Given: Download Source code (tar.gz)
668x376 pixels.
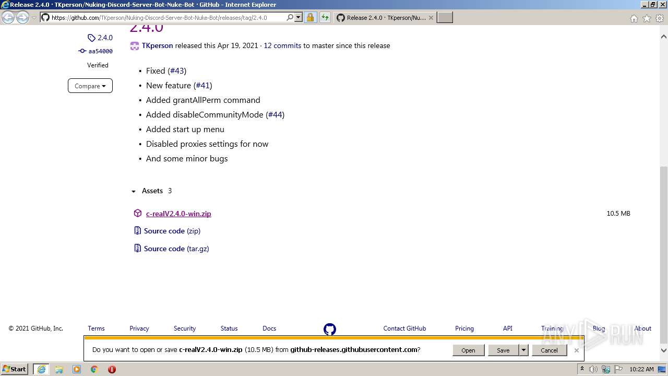Looking at the screenshot, I should click(176, 249).
